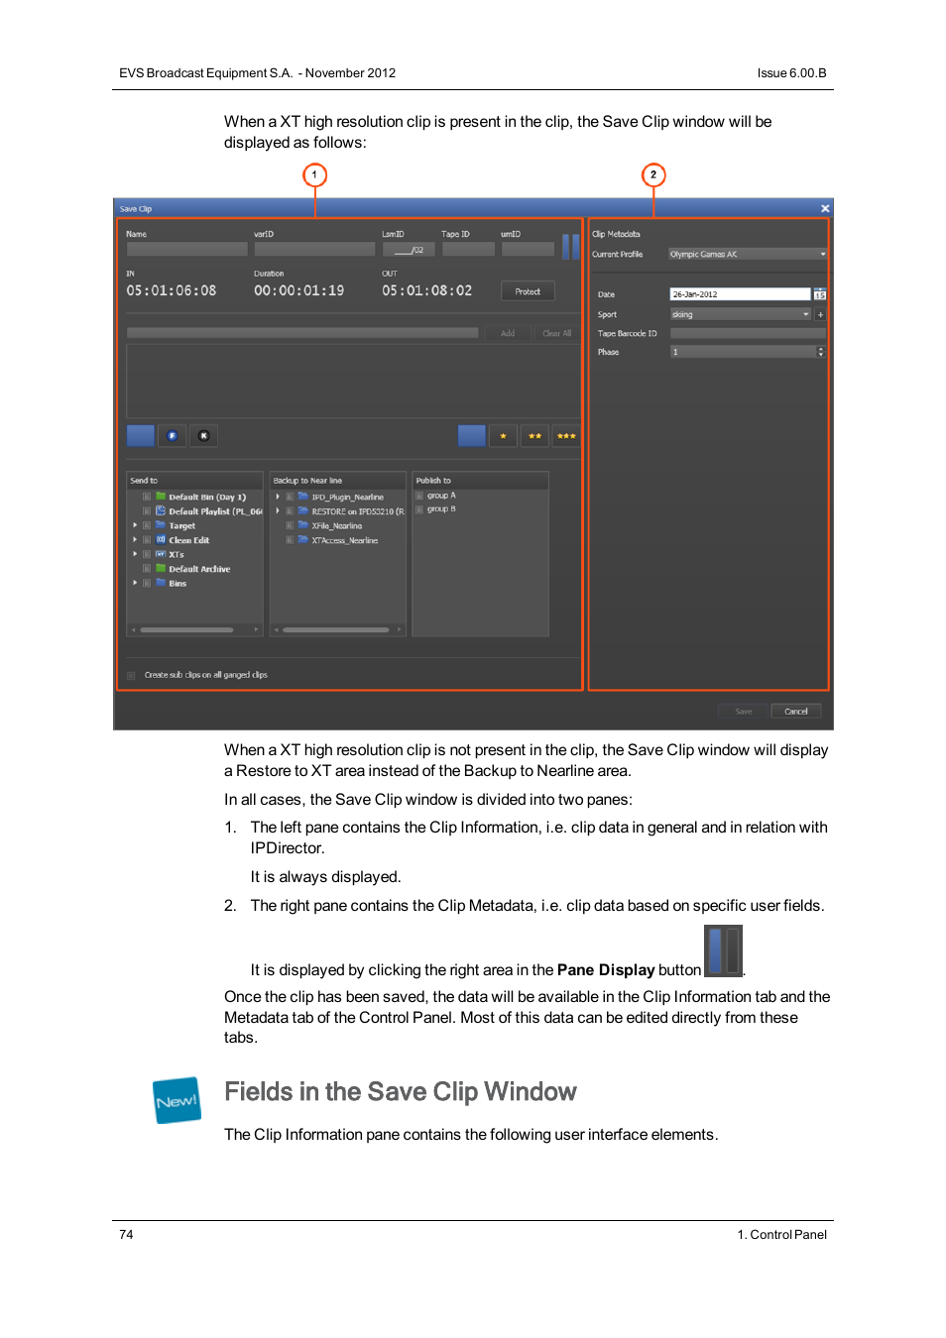The width and height of the screenshot is (946, 1338).
Task: Click the LsmID field showing /02
Action: tap(408, 250)
